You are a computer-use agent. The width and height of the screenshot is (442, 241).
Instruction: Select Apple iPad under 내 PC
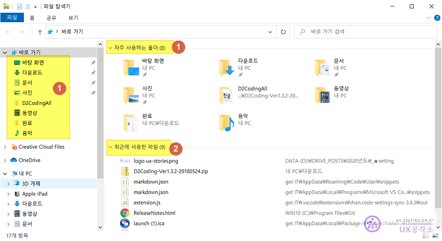pos(35,193)
